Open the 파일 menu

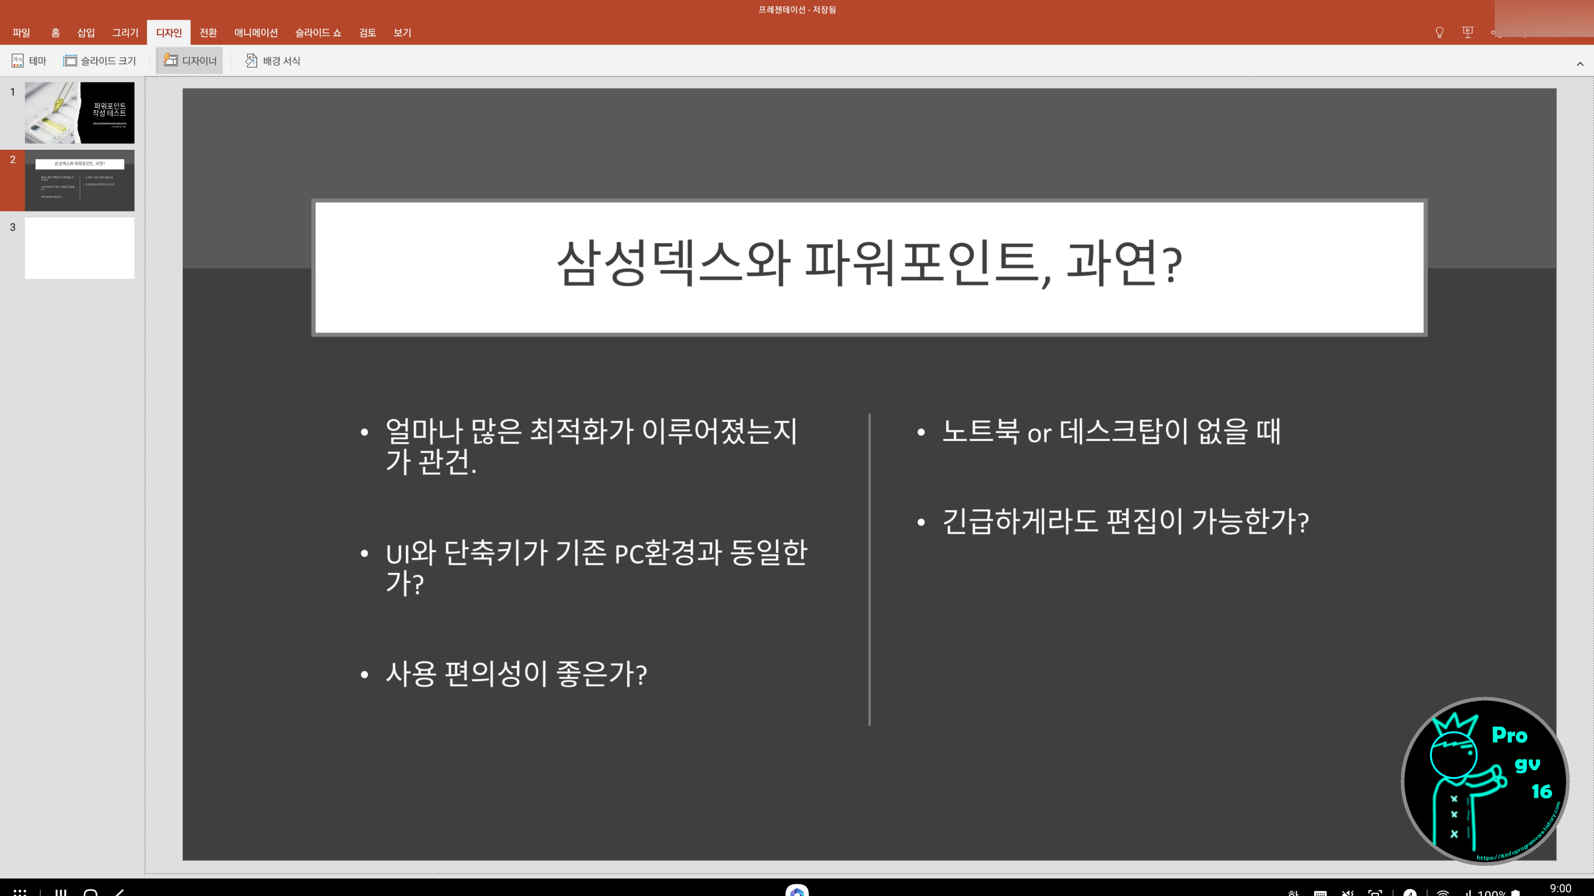pos(21,33)
